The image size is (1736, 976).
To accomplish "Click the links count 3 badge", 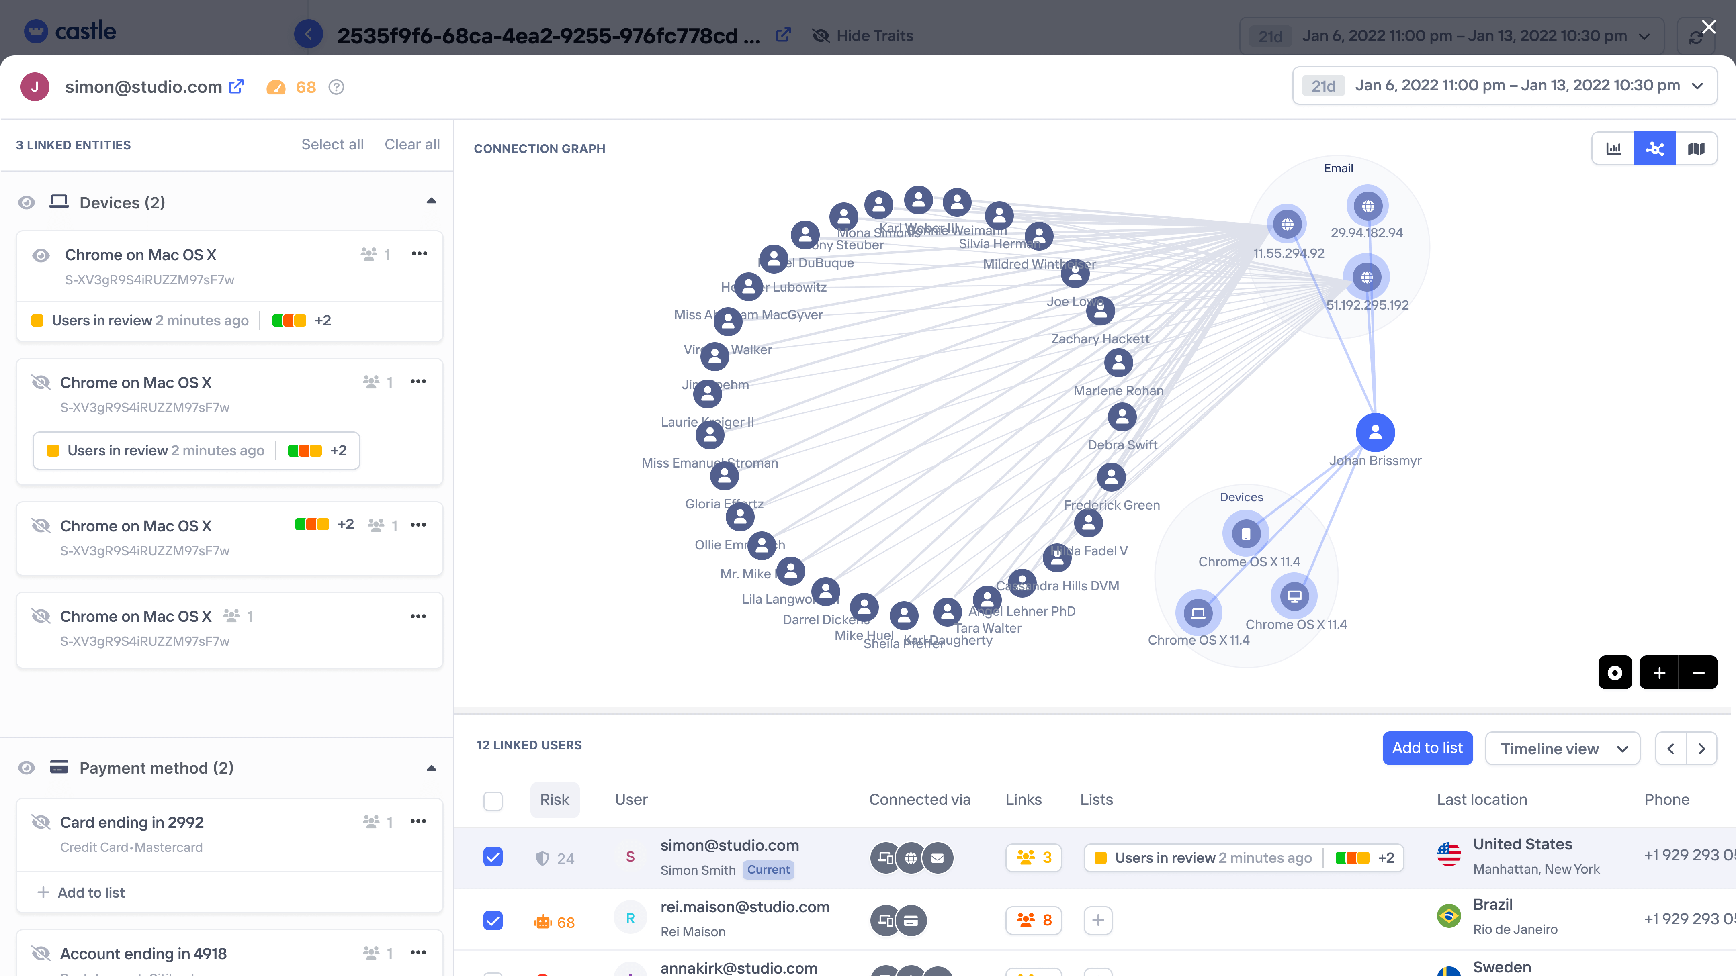I will (x=1033, y=858).
